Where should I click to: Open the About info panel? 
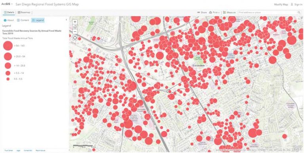tap(9, 20)
